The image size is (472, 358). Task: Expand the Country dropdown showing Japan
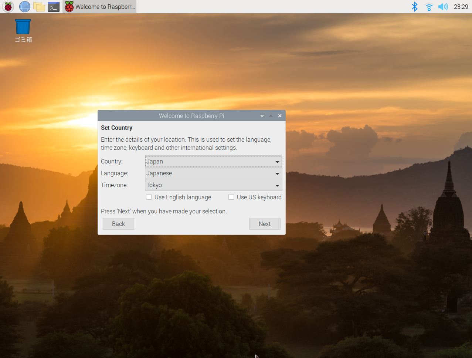pyautogui.click(x=213, y=162)
